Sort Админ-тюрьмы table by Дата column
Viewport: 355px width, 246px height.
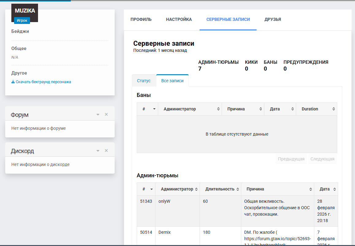click(326, 189)
